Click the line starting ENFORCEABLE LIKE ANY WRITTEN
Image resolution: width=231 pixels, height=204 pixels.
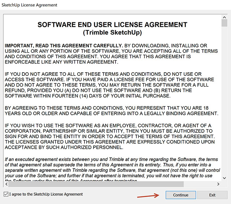(61, 62)
